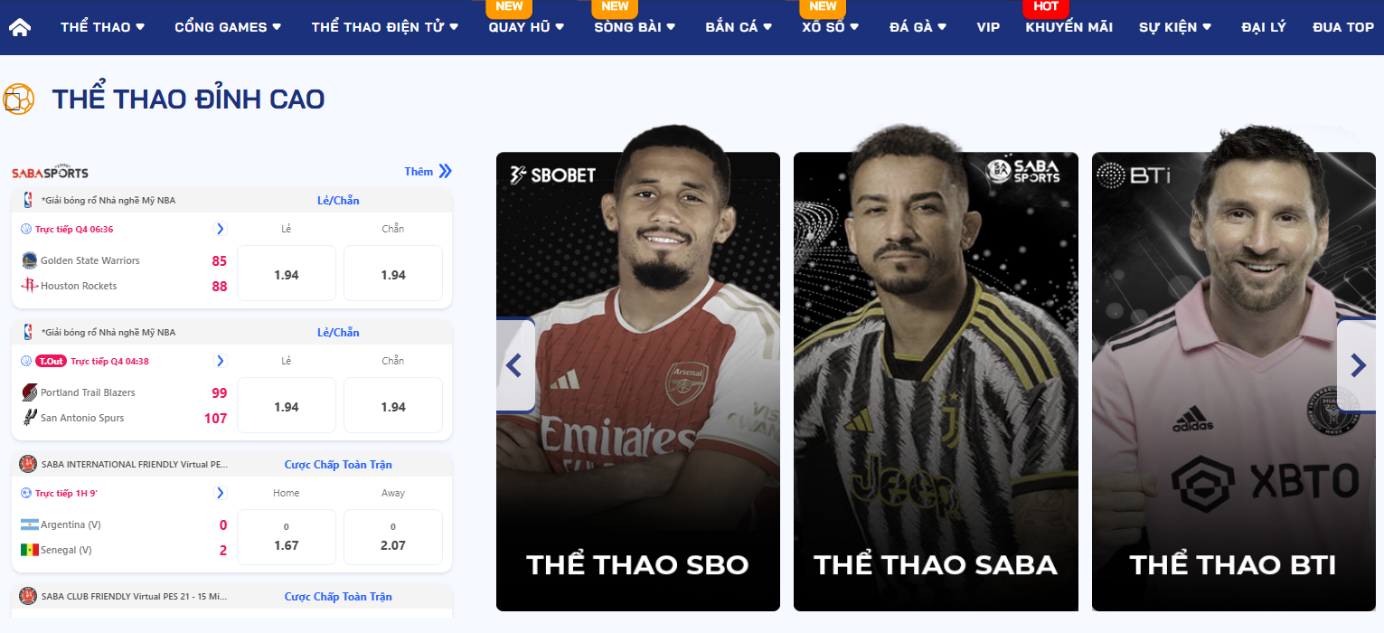Select Lẻ odds 1.94 for Warriors game
Screen dimensions: 1384x633
(x=287, y=273)
